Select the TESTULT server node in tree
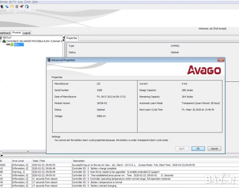The width and height of the screenshot is (239, 188). (7, 38)
